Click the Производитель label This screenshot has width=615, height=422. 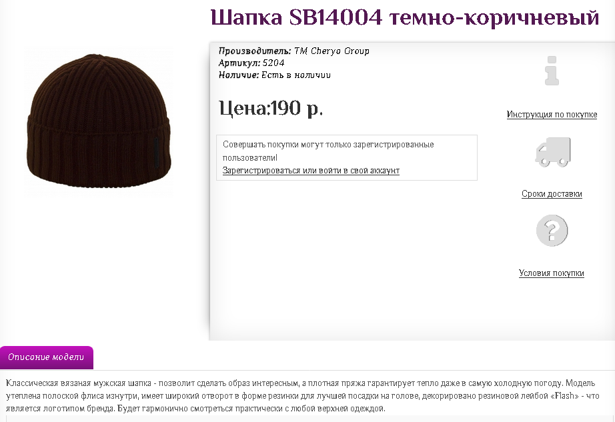tap(255, 51)
